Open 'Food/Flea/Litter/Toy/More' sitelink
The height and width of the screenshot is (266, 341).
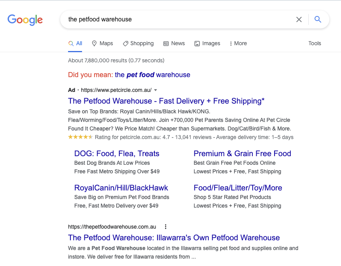238,188
